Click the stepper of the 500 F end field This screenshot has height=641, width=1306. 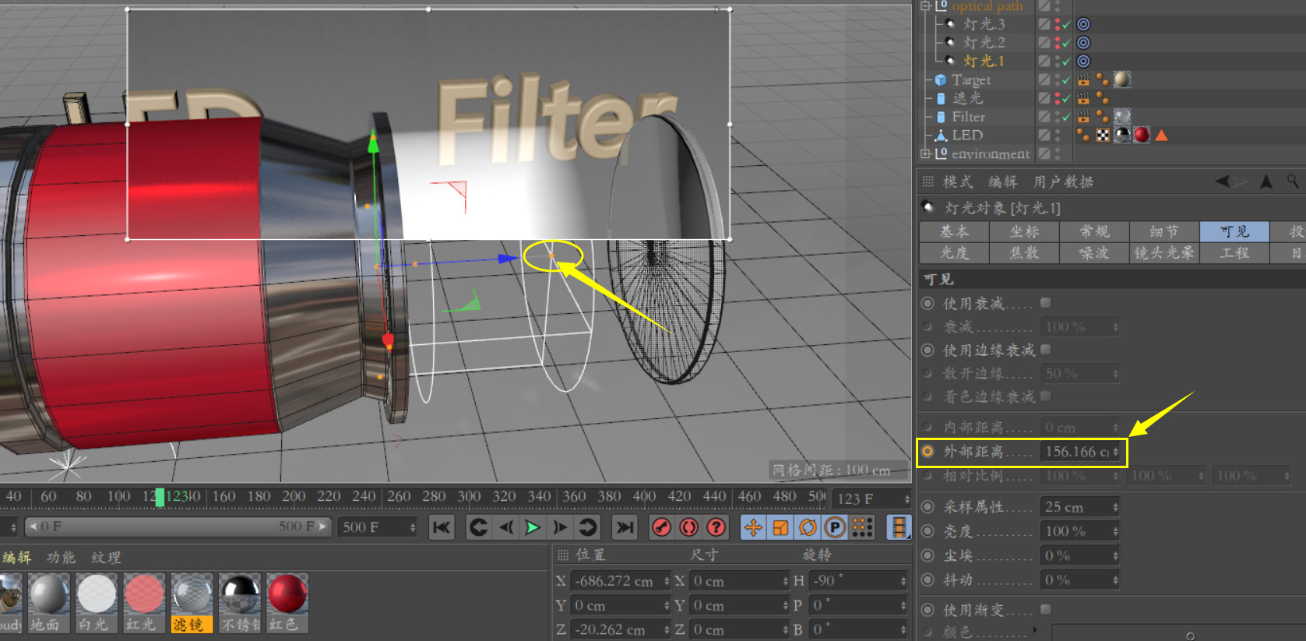click(x=413, y=527)
